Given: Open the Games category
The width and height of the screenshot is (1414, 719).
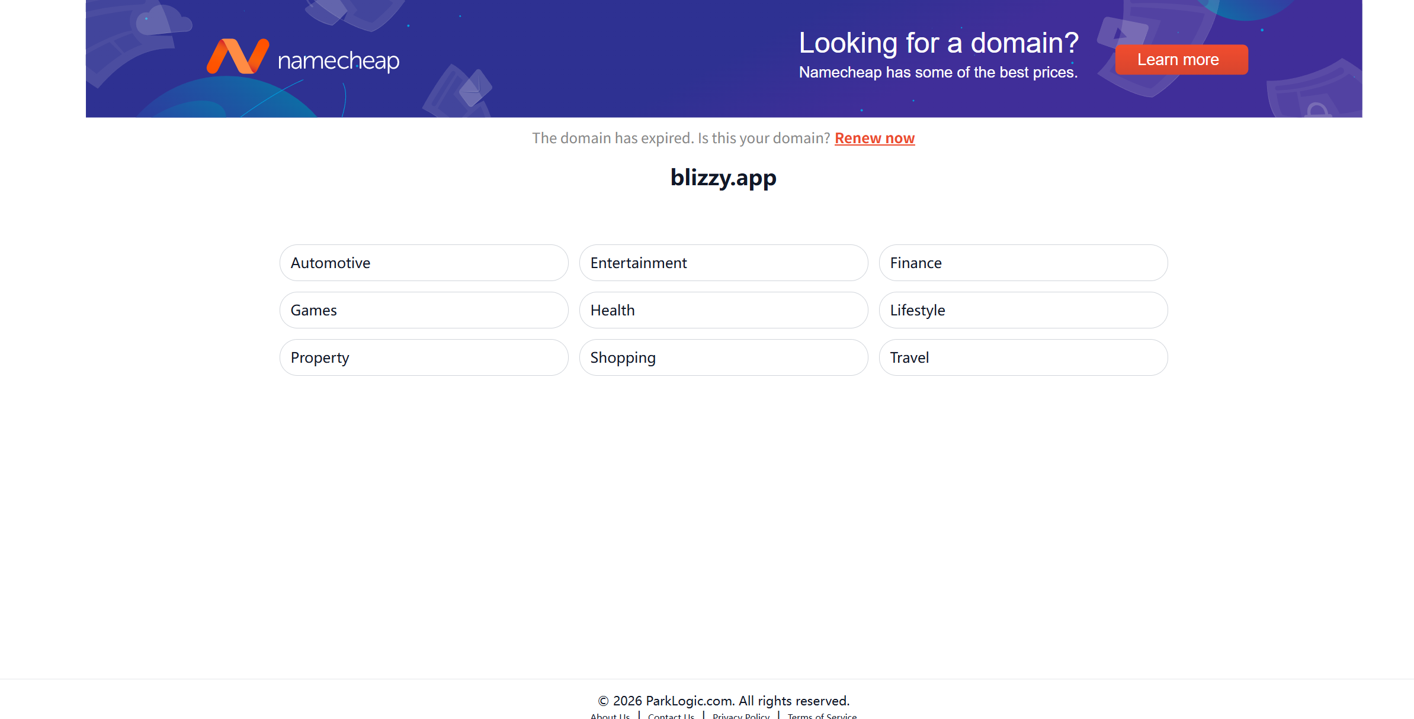Looking at the screenshot, I should click(x=424, y=310).
